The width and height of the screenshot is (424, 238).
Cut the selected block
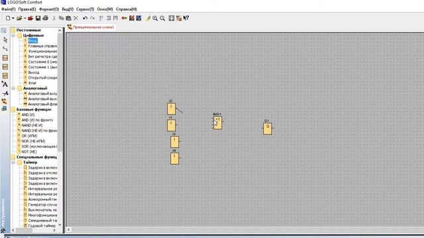tap(54, 18)
